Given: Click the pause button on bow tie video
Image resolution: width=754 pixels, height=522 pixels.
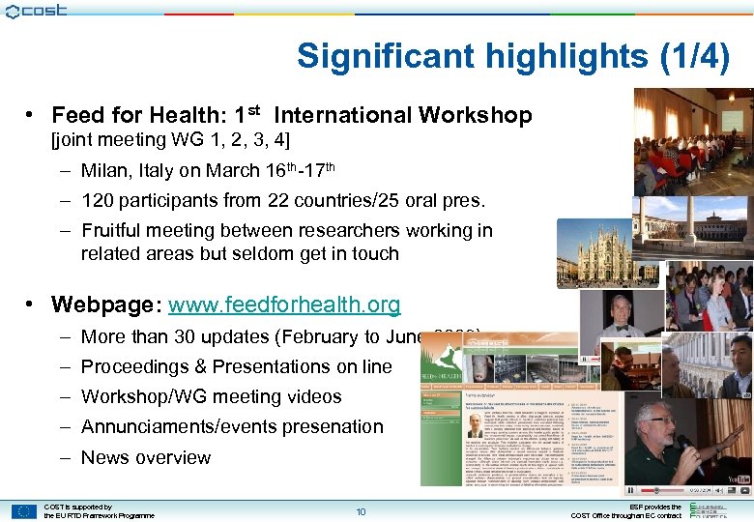Looking at the screenshot, I should click(x=585, y=359).
